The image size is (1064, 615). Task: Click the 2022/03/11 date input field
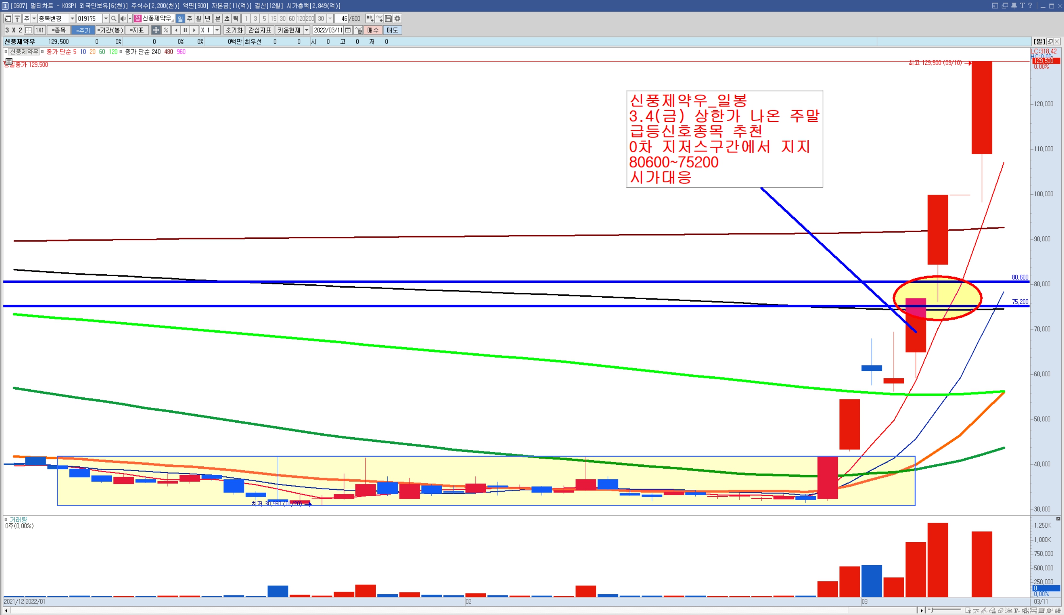pos(328,30)
